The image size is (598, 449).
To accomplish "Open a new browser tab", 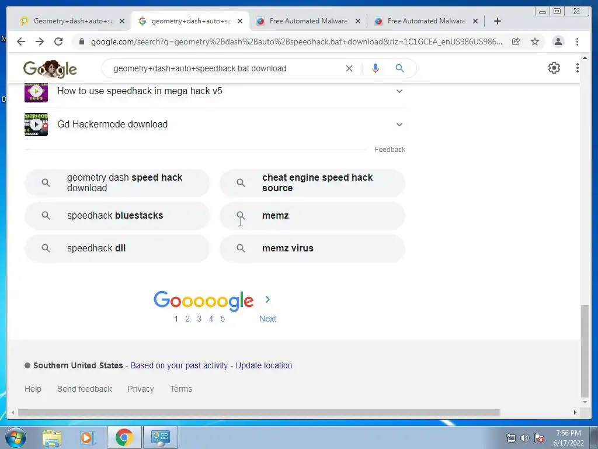I will [498, 21].
